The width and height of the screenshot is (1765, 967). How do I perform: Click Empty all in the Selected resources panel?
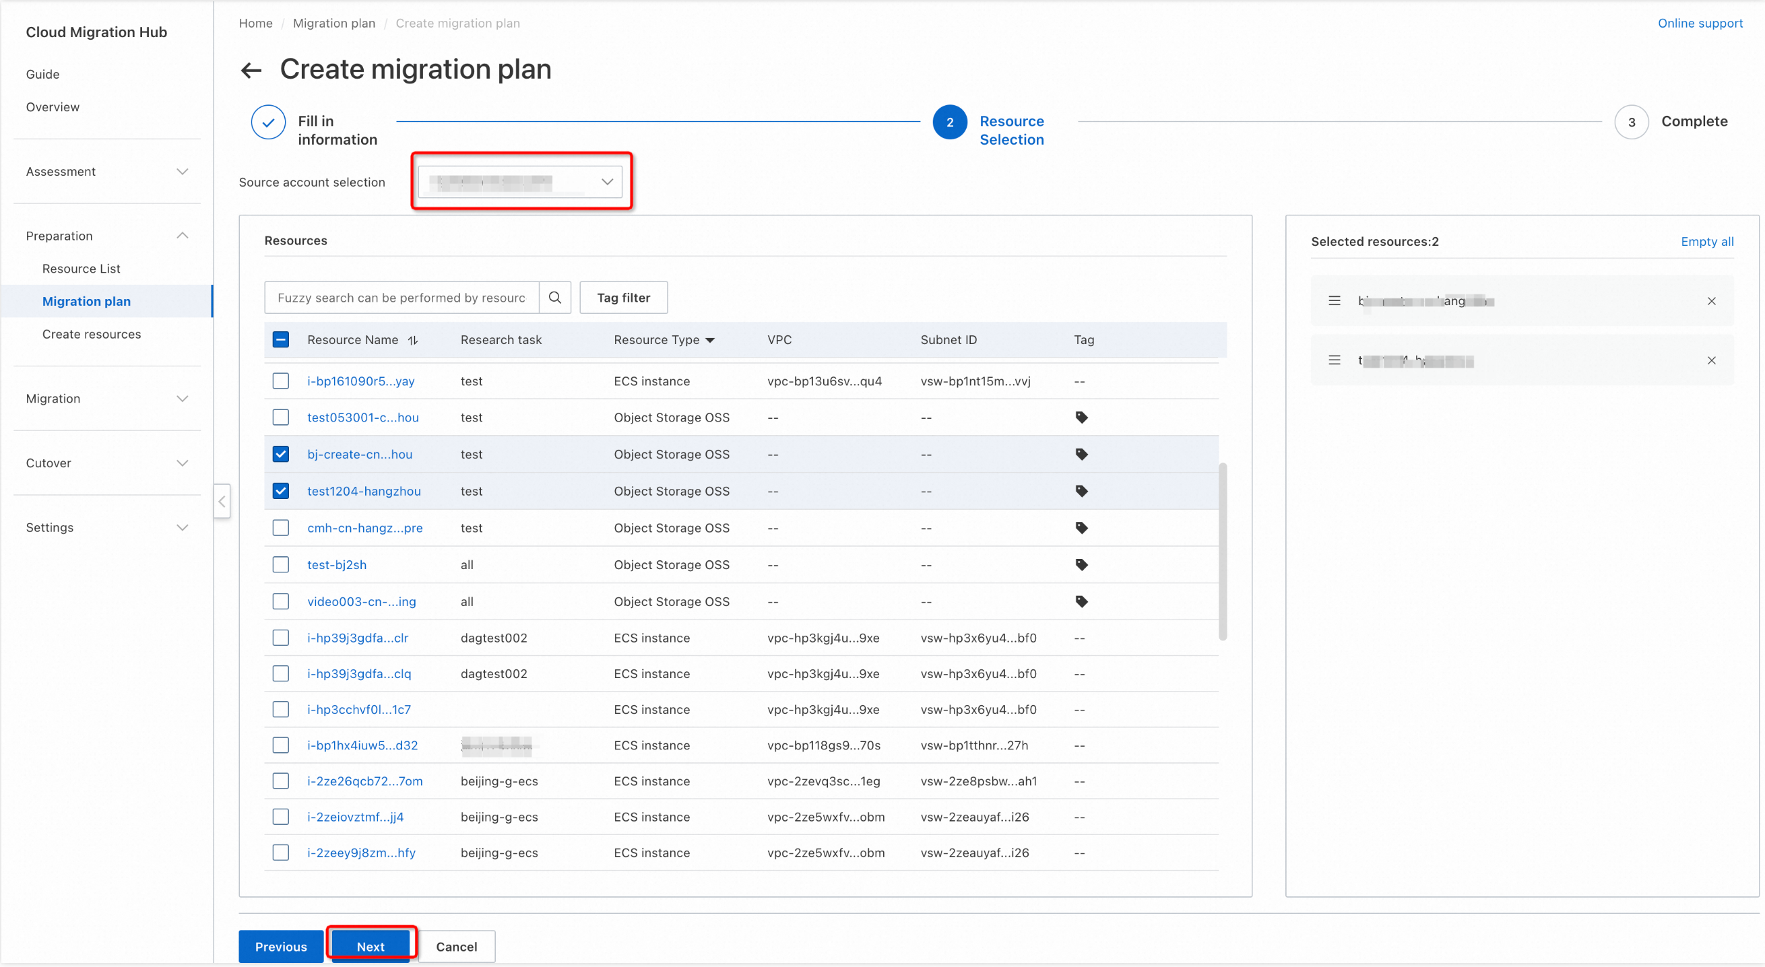tap(1707, 241)
